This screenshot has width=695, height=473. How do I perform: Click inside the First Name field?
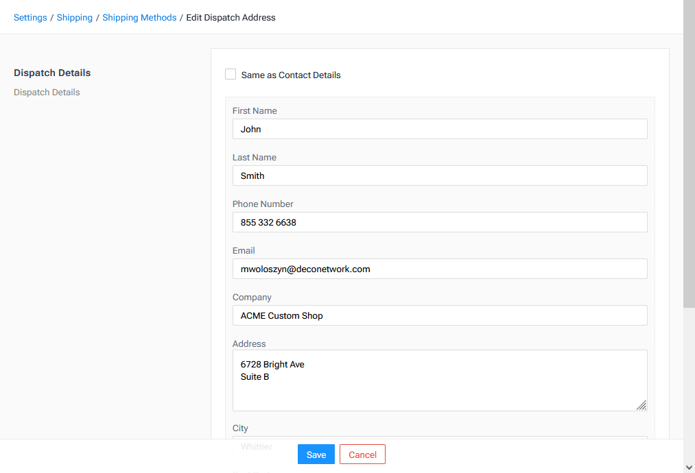coord(439,129)
